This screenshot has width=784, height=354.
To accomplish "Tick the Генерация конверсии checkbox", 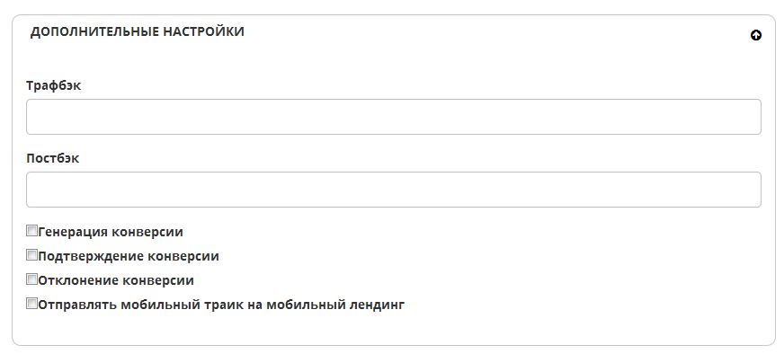I will [32, 231].
